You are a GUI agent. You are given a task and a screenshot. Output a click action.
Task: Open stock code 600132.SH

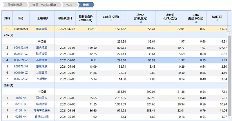click(21, 48)
